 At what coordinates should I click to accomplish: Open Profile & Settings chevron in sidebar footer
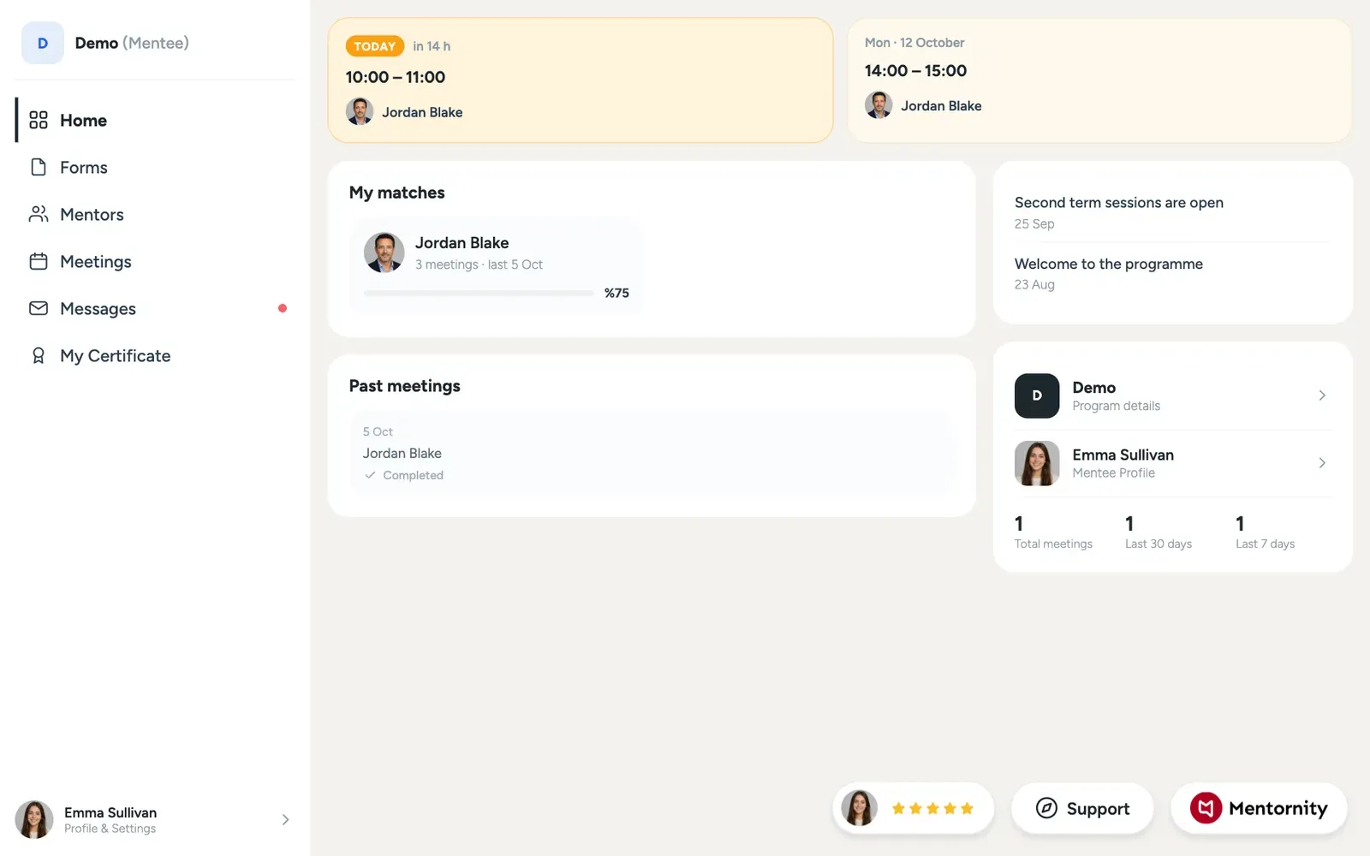point(285,820)
